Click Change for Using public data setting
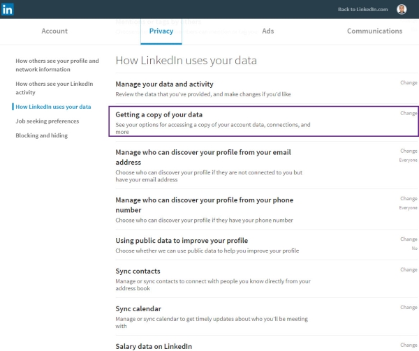Viewport: 419px width, 351px height. tap(409, 239)
